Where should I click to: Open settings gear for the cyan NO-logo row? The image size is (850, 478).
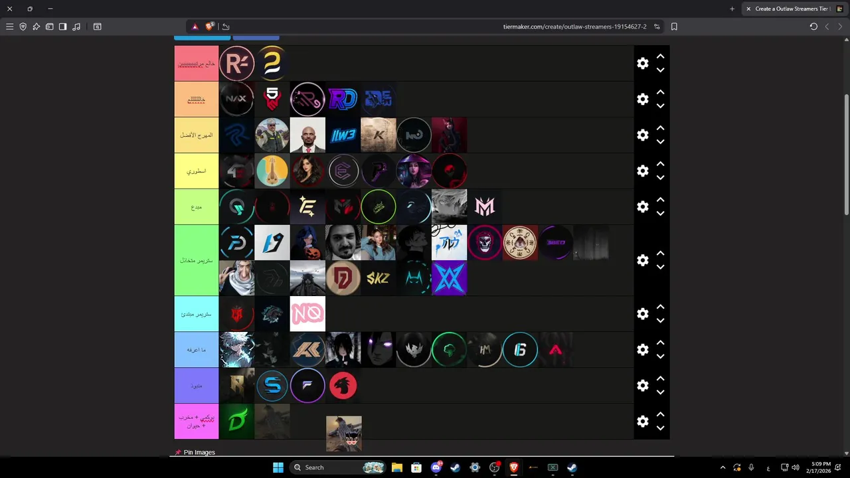(642, 313)
